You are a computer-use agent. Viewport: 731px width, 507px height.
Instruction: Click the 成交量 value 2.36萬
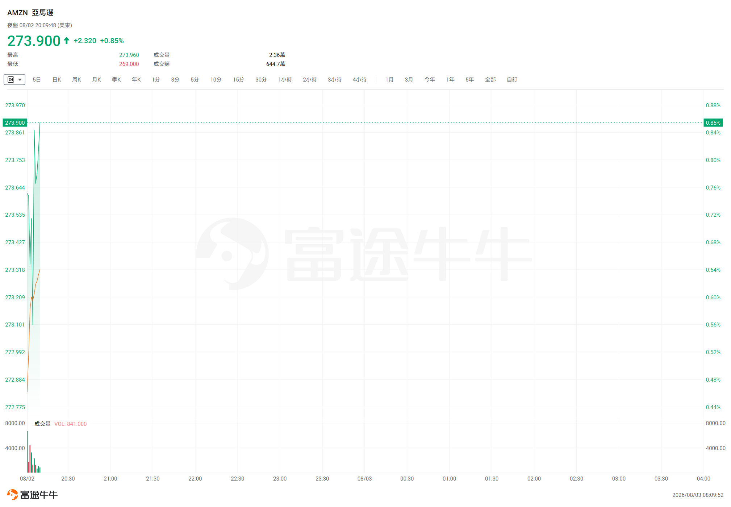tap(277, 55)
